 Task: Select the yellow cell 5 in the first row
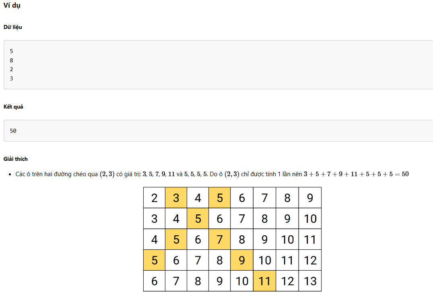point(220,198)
